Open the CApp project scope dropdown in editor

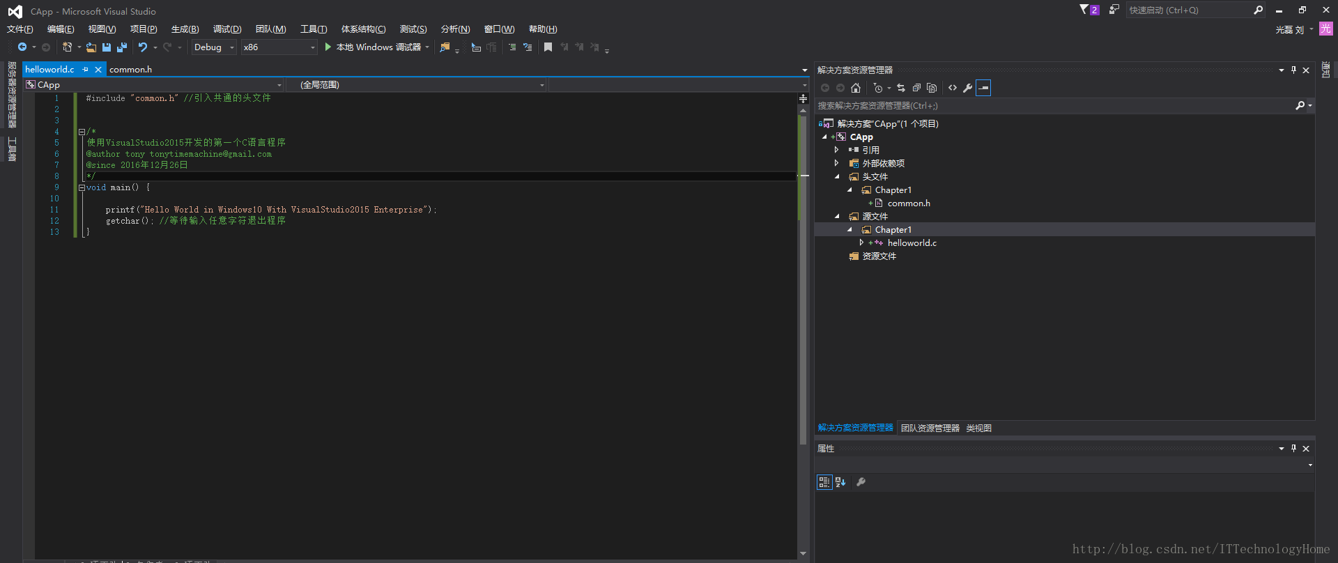154,85
